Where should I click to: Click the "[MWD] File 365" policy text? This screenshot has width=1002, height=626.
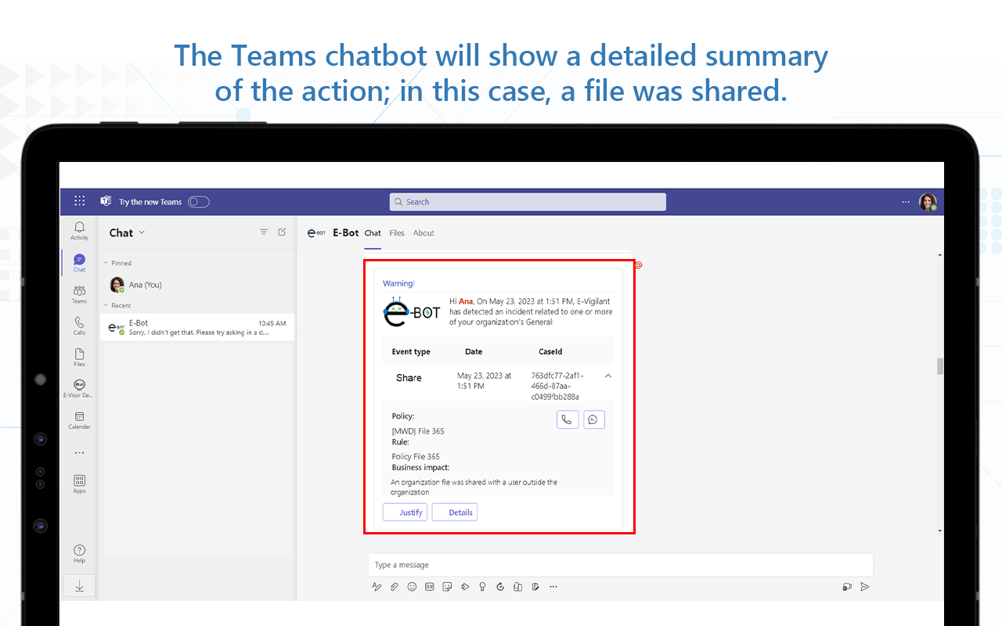[x=418, y=431]
